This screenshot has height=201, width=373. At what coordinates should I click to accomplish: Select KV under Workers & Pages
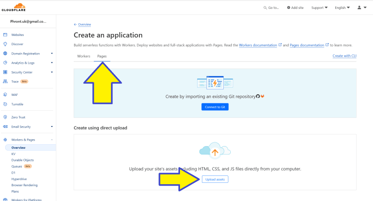[x=14, y=154]
